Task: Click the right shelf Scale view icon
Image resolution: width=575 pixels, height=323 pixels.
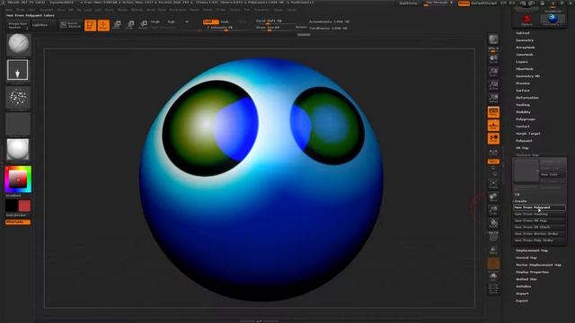Action: coord(493,210)
